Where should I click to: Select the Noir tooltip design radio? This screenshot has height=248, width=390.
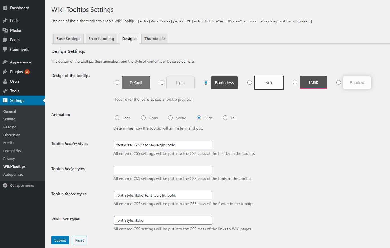point(250,82)
